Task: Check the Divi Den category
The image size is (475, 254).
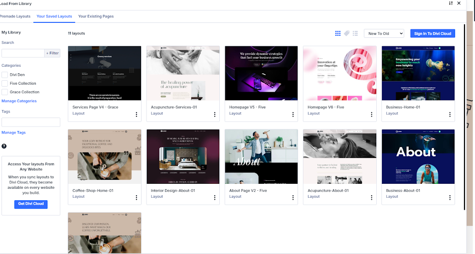Action: 4,75
